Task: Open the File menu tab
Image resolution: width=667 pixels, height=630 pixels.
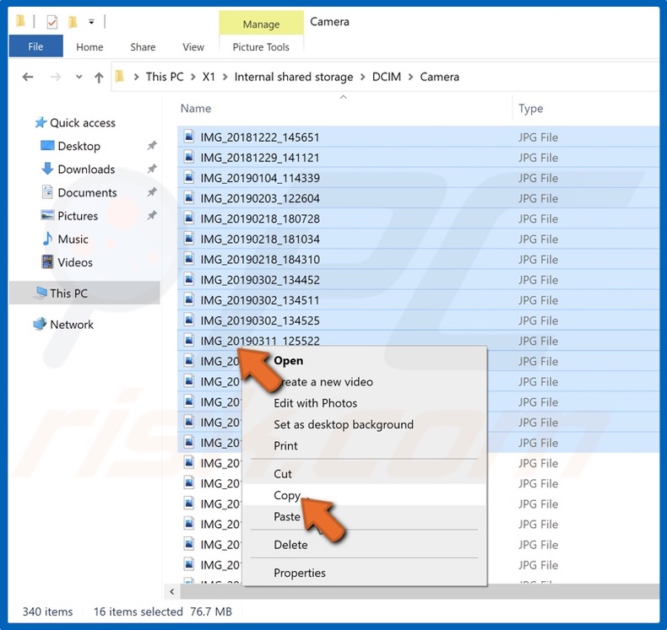Action: [x=35, y=46]
